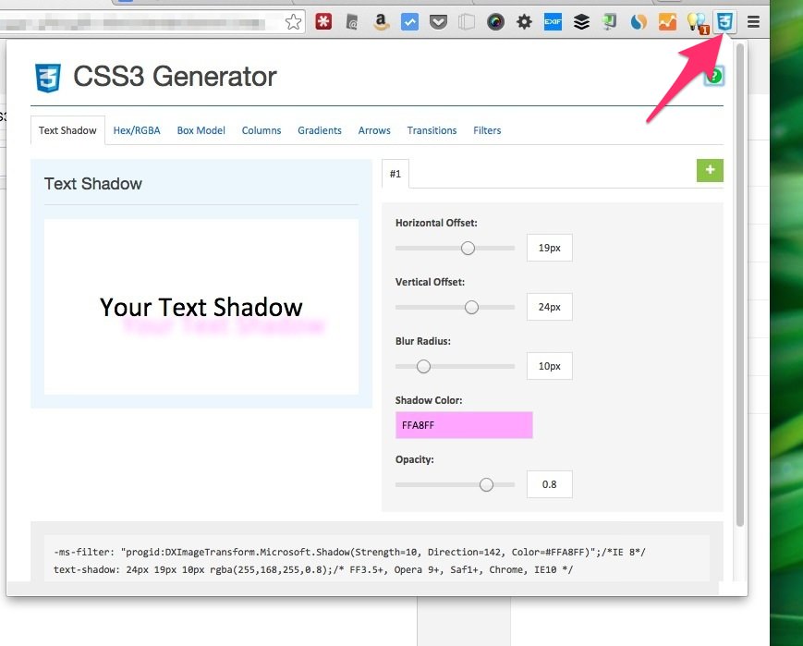Click the Blur Radius slider handle
Viewport: 803px width, 646px height.
(x=423, y=366)
